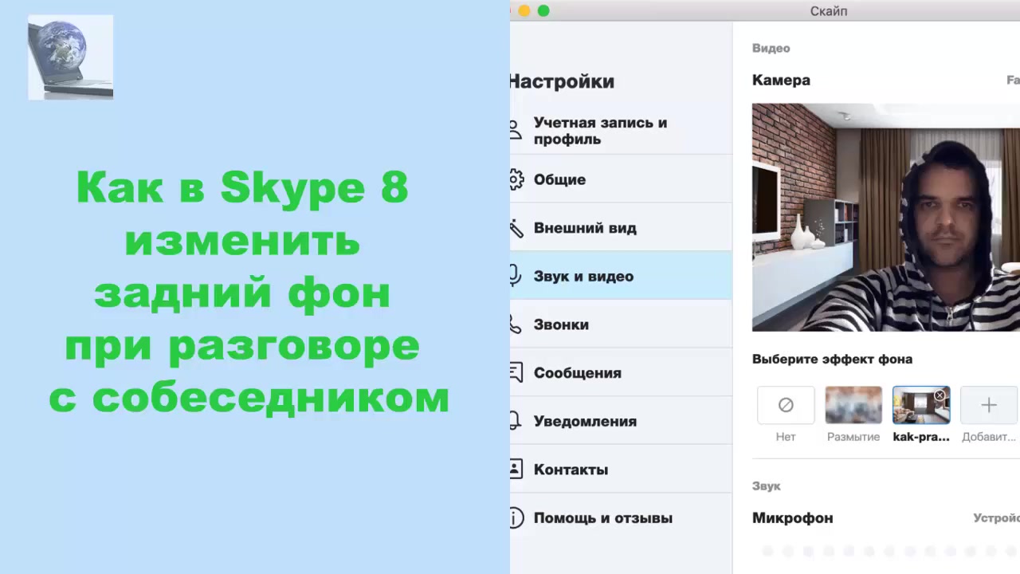Add a new background with the plus icon
The image size is (1020, 574).
coord(989,405)
